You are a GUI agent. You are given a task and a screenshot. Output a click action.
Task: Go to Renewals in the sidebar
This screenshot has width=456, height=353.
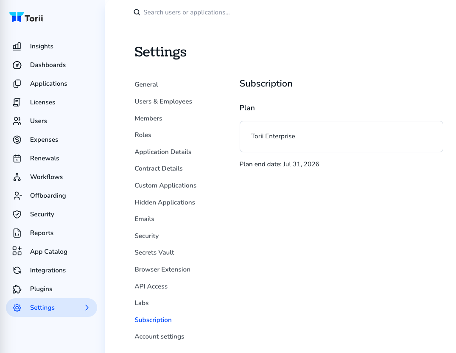[x=45, y=158]
